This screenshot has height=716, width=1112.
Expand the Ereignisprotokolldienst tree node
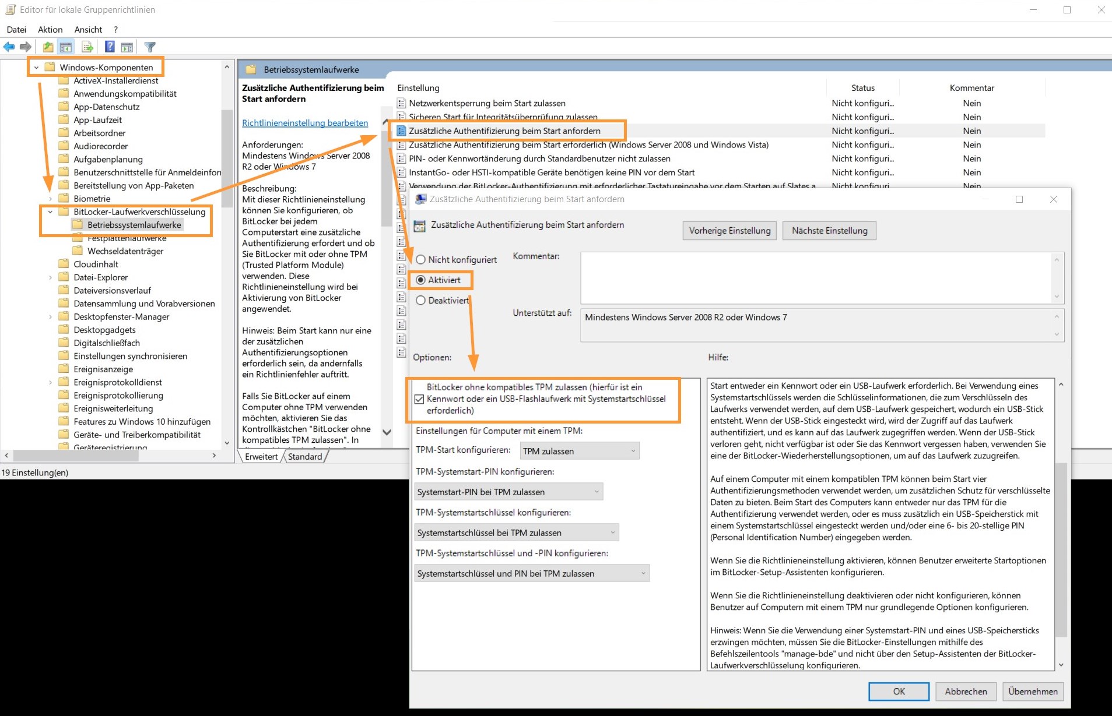tap(50, 382)
